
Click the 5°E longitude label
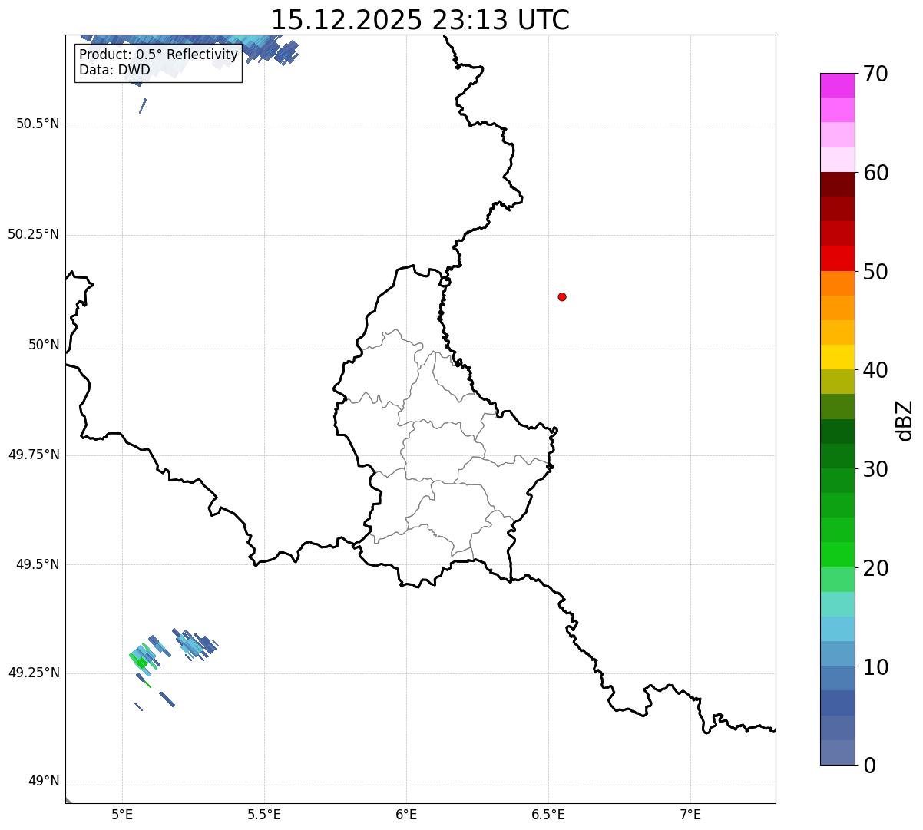tap(122, 814)
